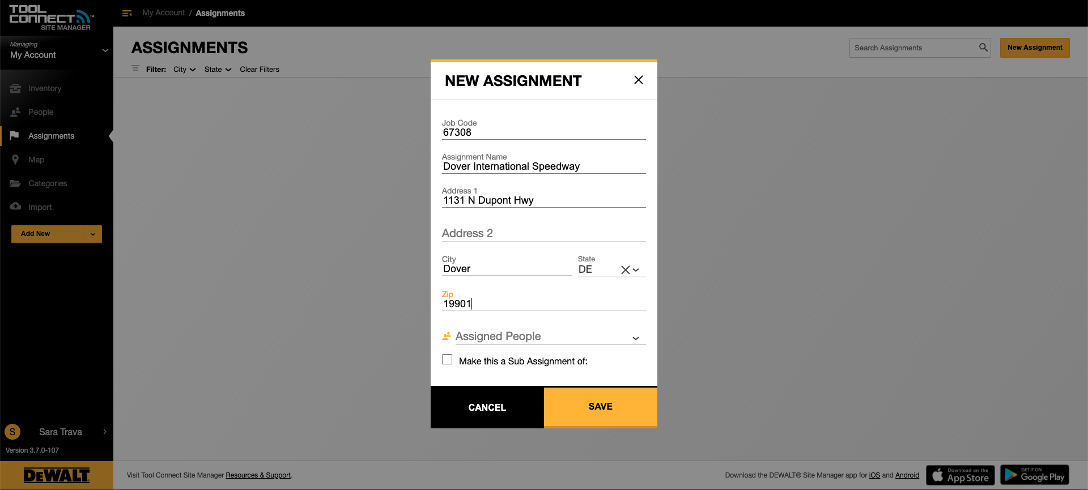The width and height of the screenshot is (1088, 490).
Task: Open the Google Play download badge
Action: [x=1035, y=475]
